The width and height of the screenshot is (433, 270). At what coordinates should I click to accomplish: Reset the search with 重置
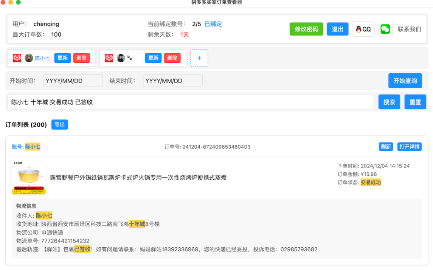(x=415, y=102)
